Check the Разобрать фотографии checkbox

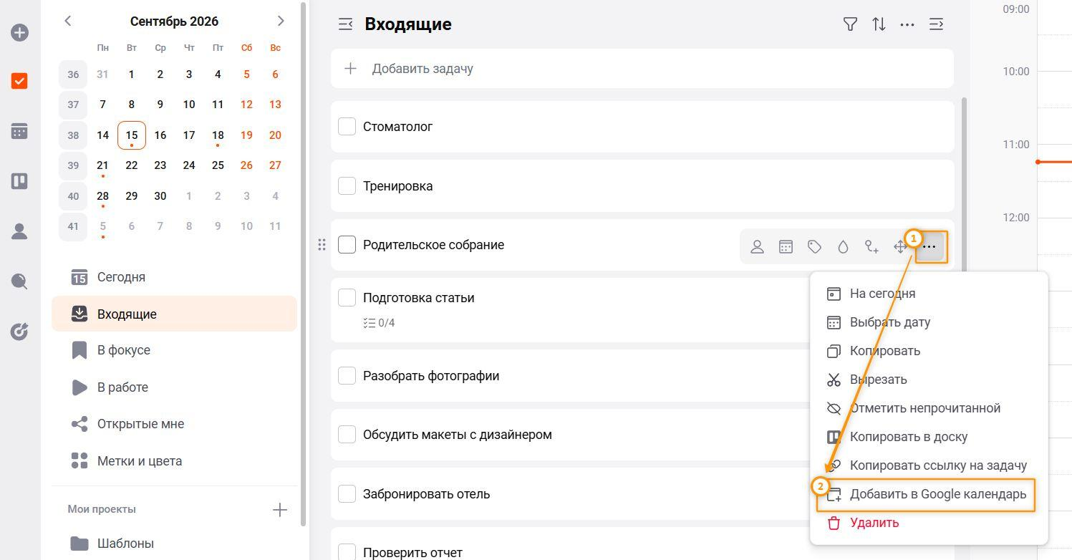pyautogui.click(x=347, y=376)
